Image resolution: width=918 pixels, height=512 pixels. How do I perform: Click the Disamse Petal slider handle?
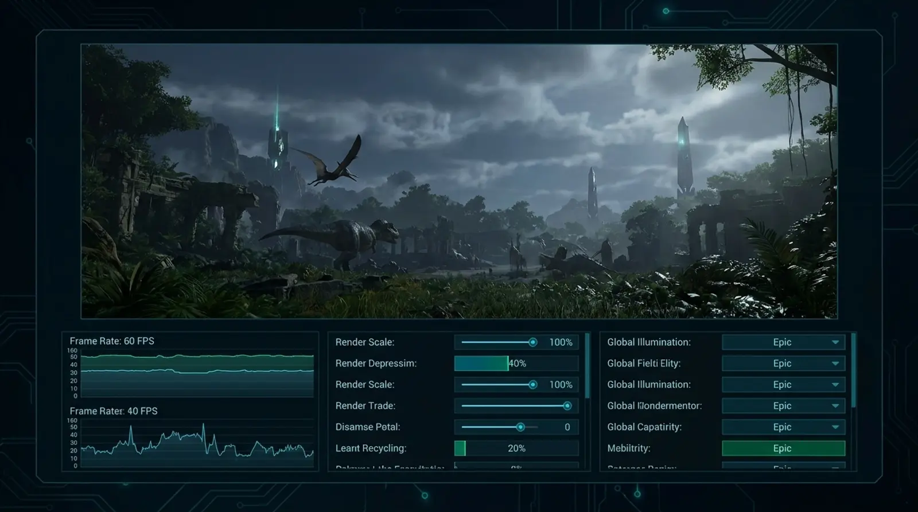(520, 427)
